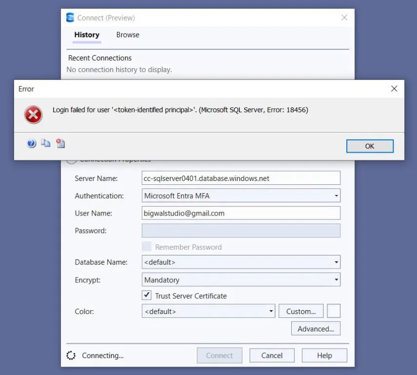Open the custom color picker via Custom button

coord(300,311)
